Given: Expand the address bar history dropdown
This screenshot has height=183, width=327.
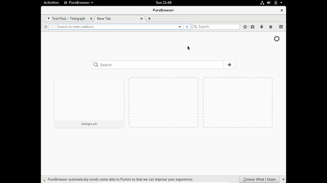Looking at the screenshot, I should 180,26.
